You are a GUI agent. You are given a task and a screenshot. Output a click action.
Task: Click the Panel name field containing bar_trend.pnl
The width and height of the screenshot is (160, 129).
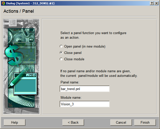click(x=84, y=89)
